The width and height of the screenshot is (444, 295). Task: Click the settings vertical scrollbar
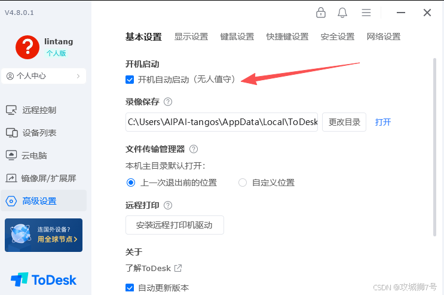(x=434, y=147)
